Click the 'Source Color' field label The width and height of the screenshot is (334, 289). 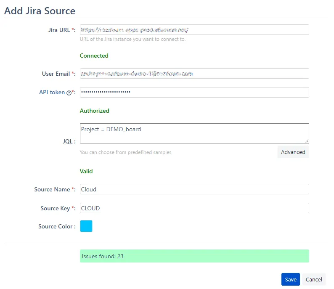[x=57, y=226]
